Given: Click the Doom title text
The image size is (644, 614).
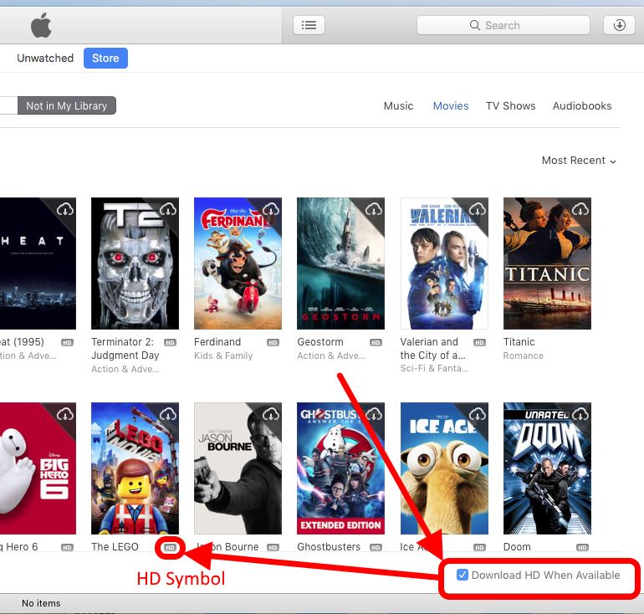Looking at the screenshot, I should coord(517,547).
